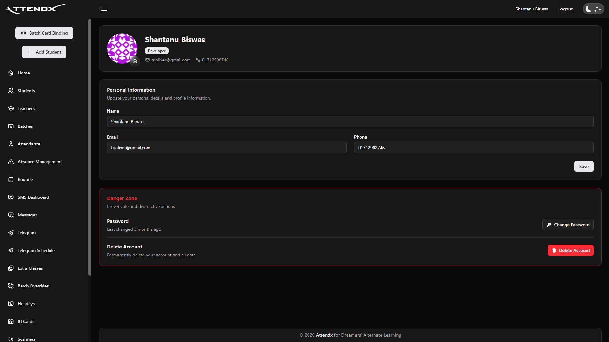This screenshot has width=609, height=342.
Task: Click the Logout link
Action: (565, 9)
